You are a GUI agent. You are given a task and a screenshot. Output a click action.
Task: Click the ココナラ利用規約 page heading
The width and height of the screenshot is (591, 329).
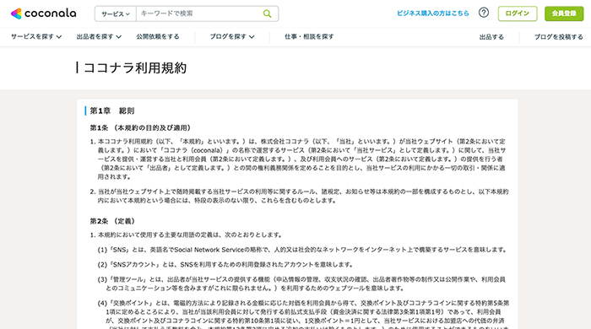(135, 67)
